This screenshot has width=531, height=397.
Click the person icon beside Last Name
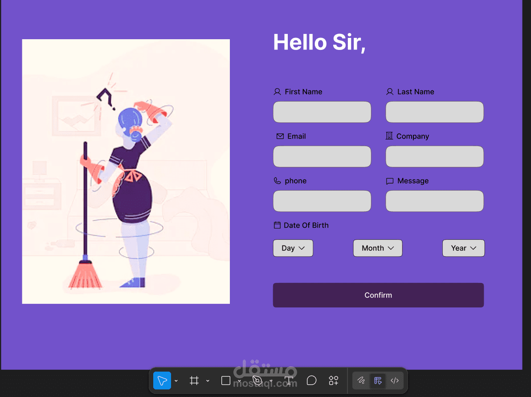coord(390,92)
